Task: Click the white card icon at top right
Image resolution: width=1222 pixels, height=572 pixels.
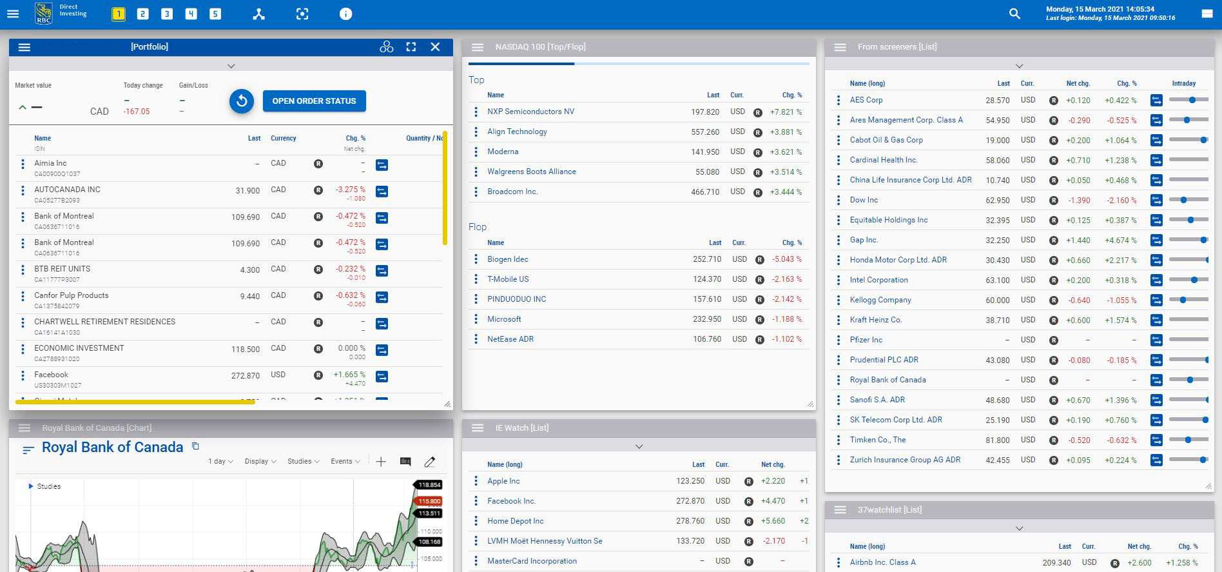Action: pyautogui.click(x=1207, y=14)
